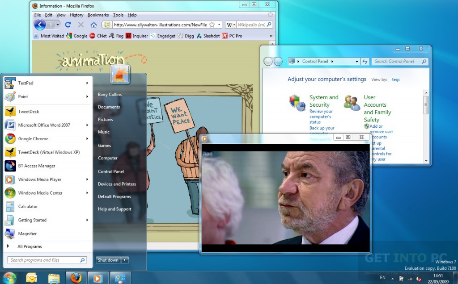The height and width of the screenshot is (284, 458).
Task: Expand Paint jump list arrow
Action: (87, 96)
